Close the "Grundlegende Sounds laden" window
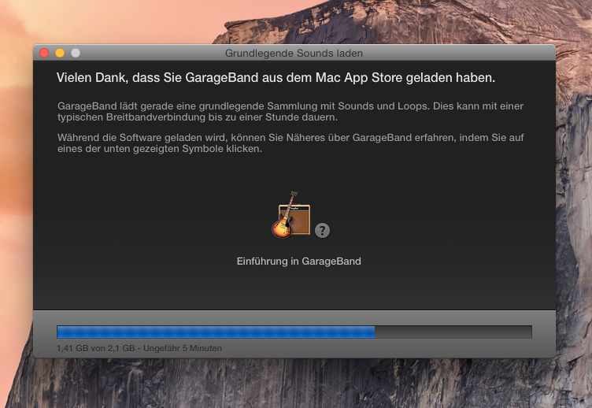The image size is (592, 408). pos(44,53)
